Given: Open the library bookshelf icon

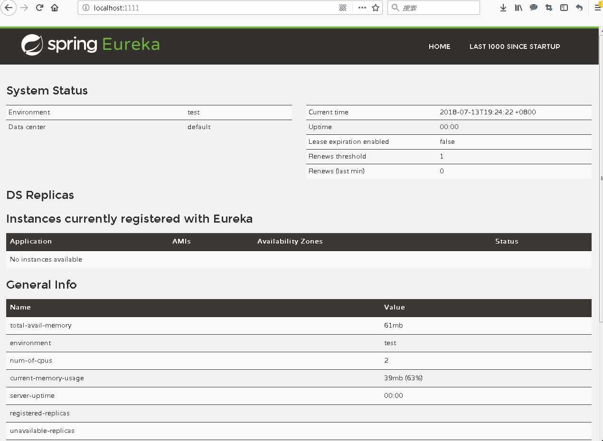Looking at the screenshot, I should coord(518,8).
